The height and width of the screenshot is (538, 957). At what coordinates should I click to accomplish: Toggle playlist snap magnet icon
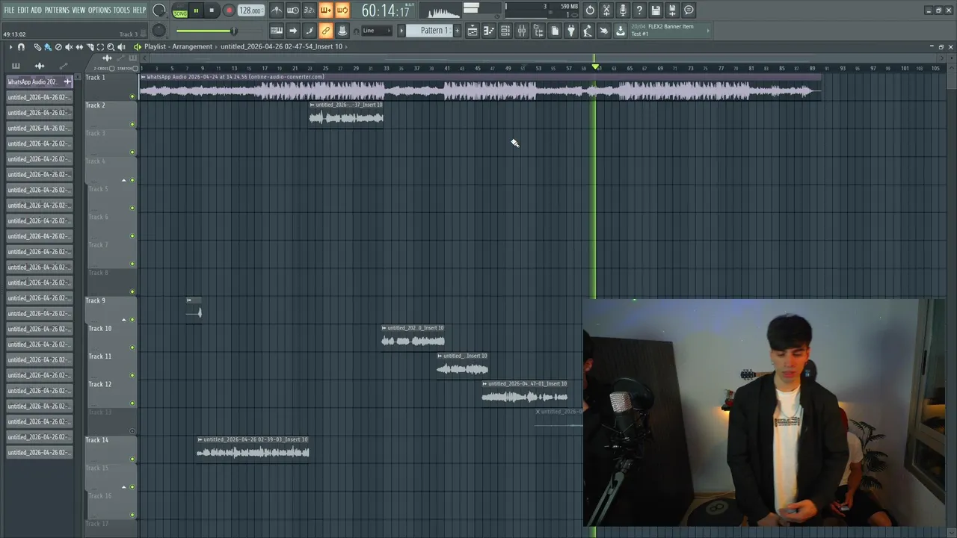(21, 47)
